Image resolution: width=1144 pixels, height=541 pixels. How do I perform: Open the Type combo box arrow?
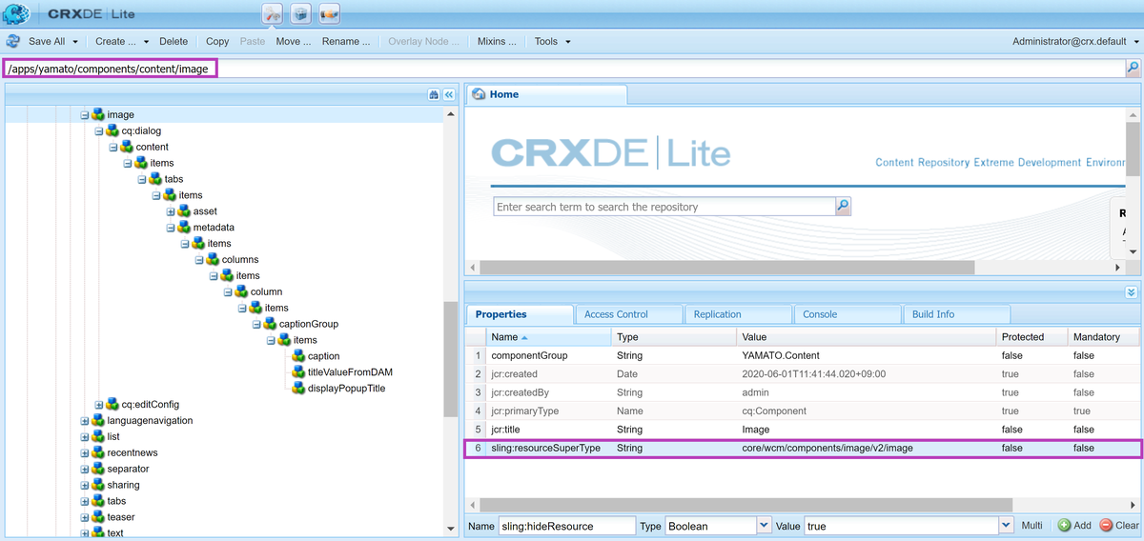[764, 525]
